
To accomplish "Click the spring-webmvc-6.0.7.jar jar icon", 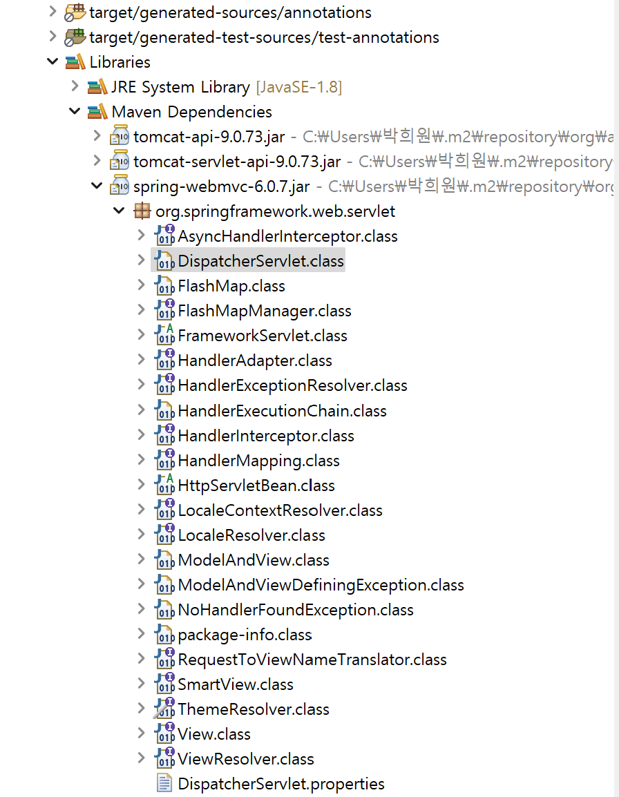I will pos(120,186).
